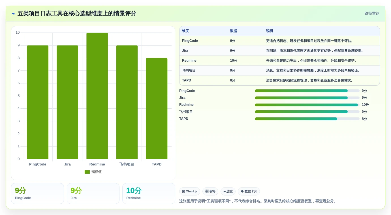The image size is (391, 215).
Task: Open the PingCode 9分 data card
Action: 37,193
